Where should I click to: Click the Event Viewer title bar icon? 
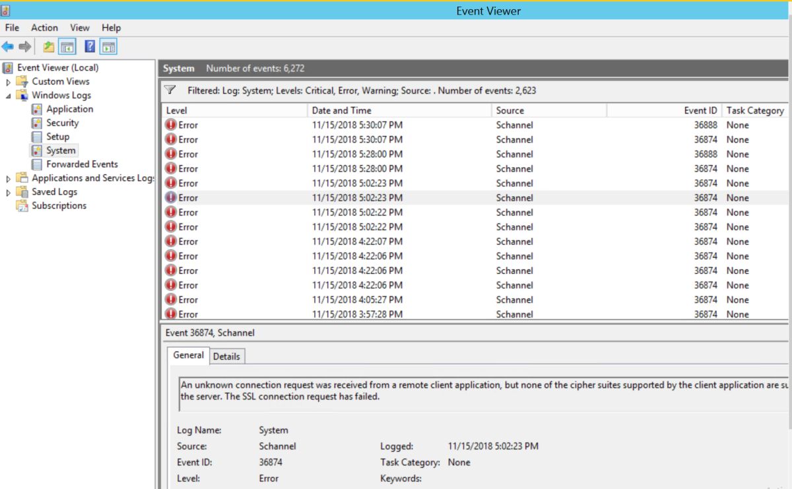click(6, 11)
